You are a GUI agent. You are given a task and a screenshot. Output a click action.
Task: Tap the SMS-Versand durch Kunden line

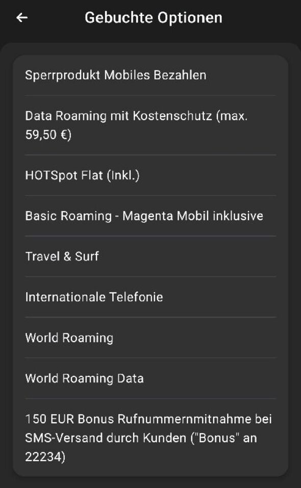tap(106, 438)
